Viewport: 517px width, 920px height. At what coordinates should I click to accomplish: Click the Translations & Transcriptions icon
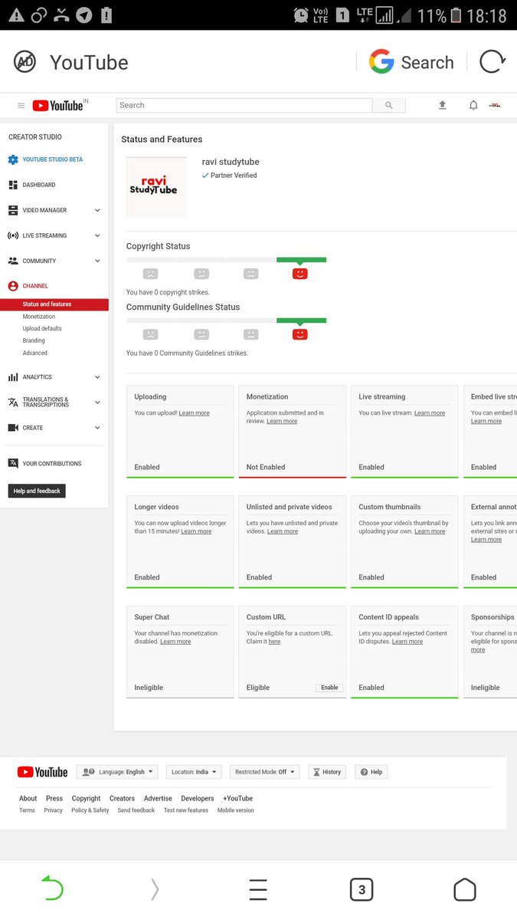click(x=13, y=402)
